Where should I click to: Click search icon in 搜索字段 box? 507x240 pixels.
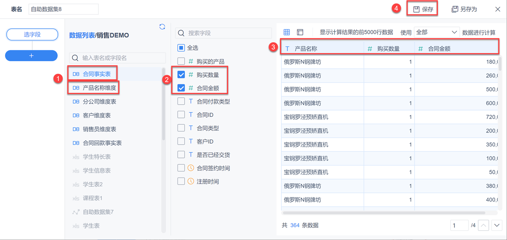(182, 33)
